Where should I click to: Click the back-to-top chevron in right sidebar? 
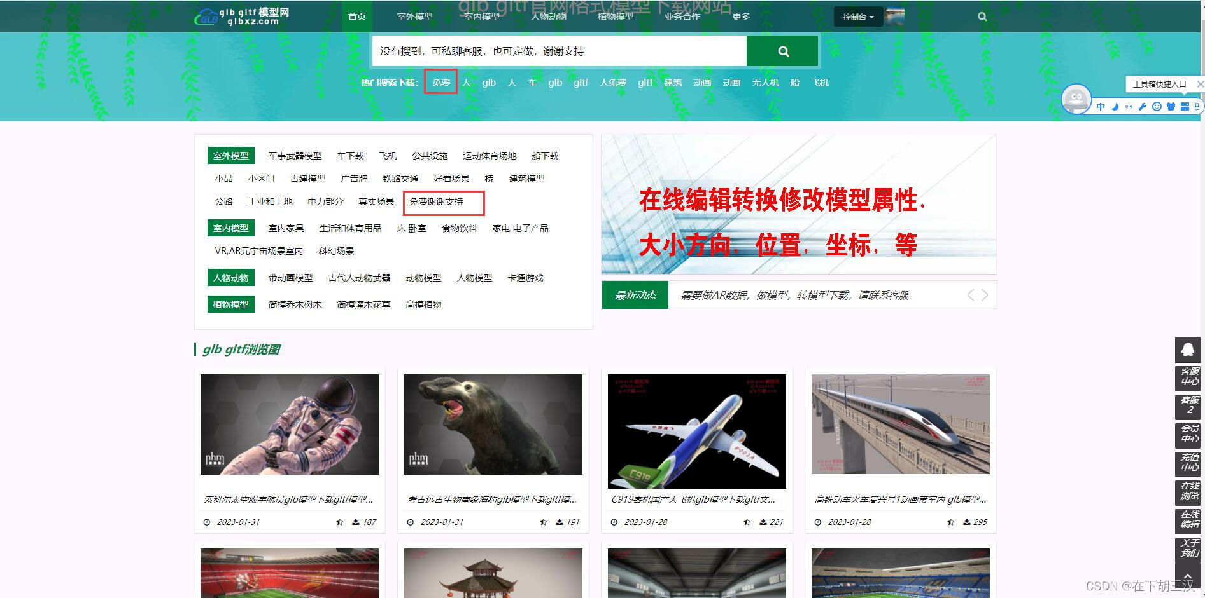click(1188, 577)
